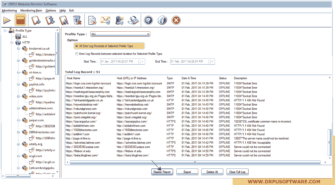335x185 pixels.
Task: Open the Monitoring menu
Action: (x=9, y=10)
